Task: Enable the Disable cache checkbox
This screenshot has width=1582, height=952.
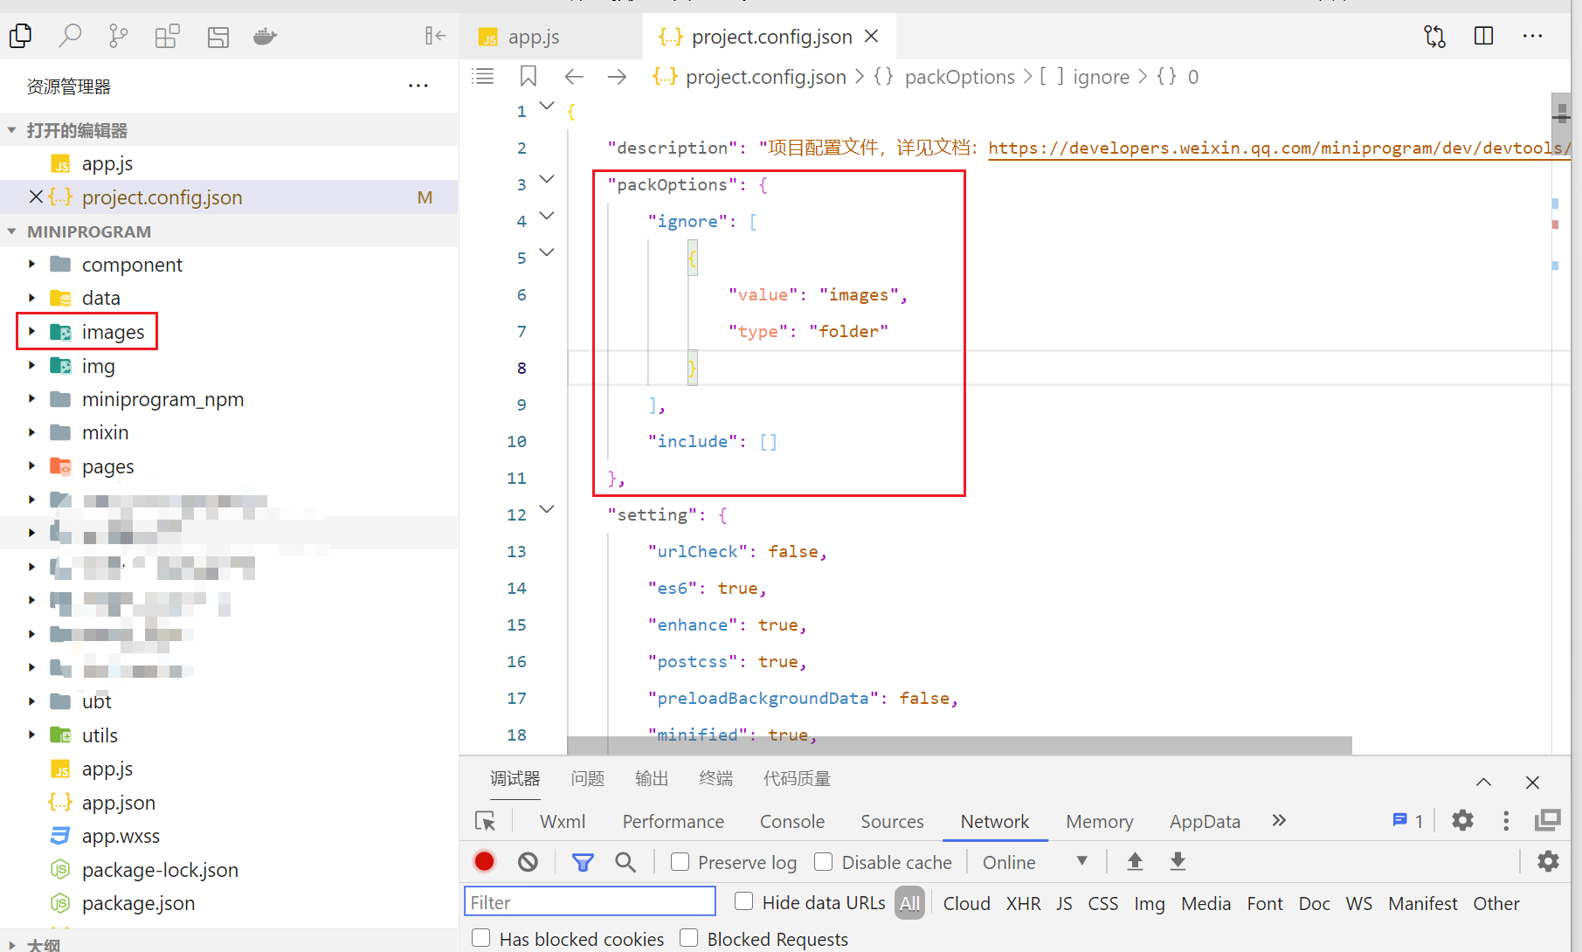Action: point(823,862)
